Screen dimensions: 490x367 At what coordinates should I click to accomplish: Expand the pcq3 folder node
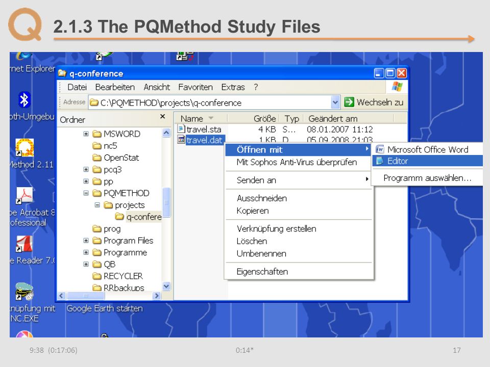(x=86, y=169)
